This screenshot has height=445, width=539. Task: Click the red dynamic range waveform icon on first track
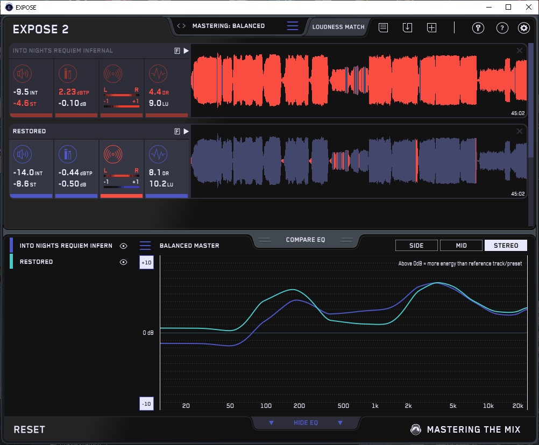point(158,74)
